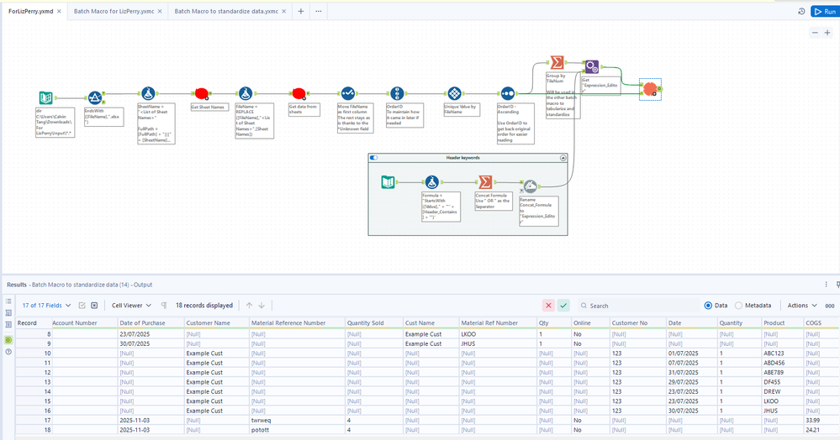Click the Get Sheet Names annotation box
The width and height of the screenshot is (840, 440).
tap(210, 107)
